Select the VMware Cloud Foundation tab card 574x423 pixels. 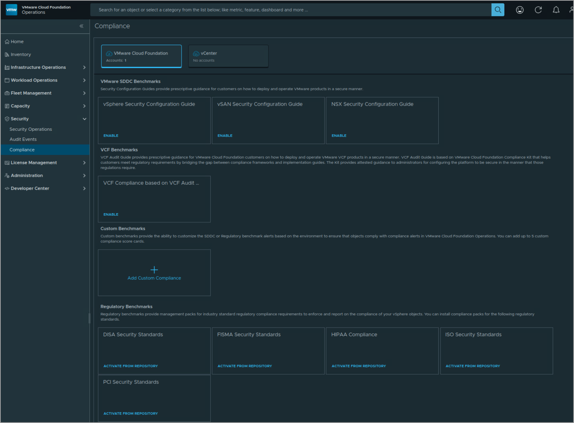(141, 56)
